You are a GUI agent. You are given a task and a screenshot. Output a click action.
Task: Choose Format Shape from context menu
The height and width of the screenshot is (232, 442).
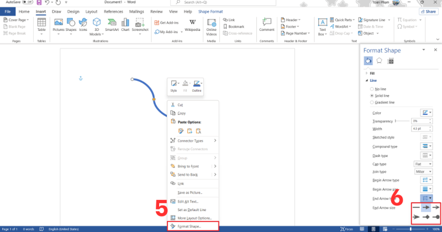[190, 226]
